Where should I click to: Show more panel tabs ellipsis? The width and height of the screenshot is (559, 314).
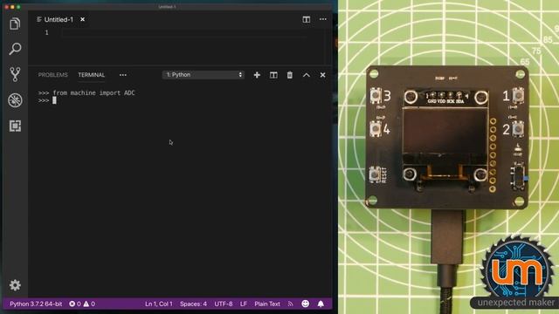123,75
